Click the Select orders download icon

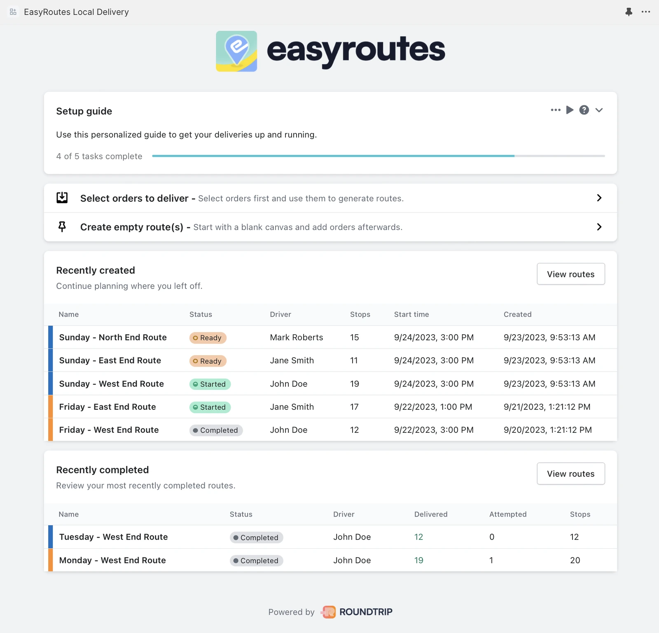(62, 198)
